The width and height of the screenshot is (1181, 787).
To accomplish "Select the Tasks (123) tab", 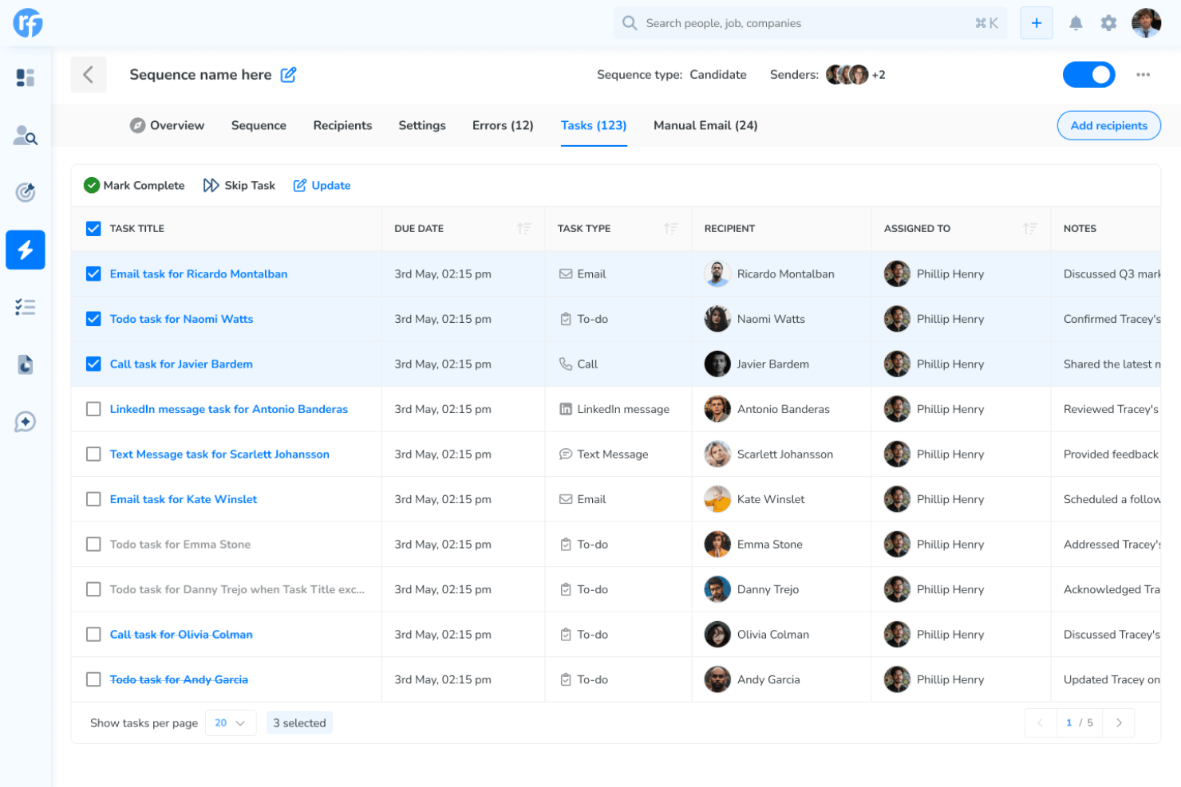I will (x=594, y=125).
